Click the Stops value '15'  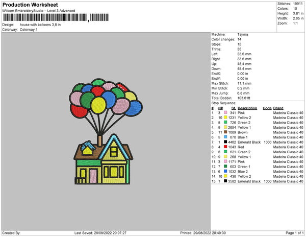pos(240,44)
